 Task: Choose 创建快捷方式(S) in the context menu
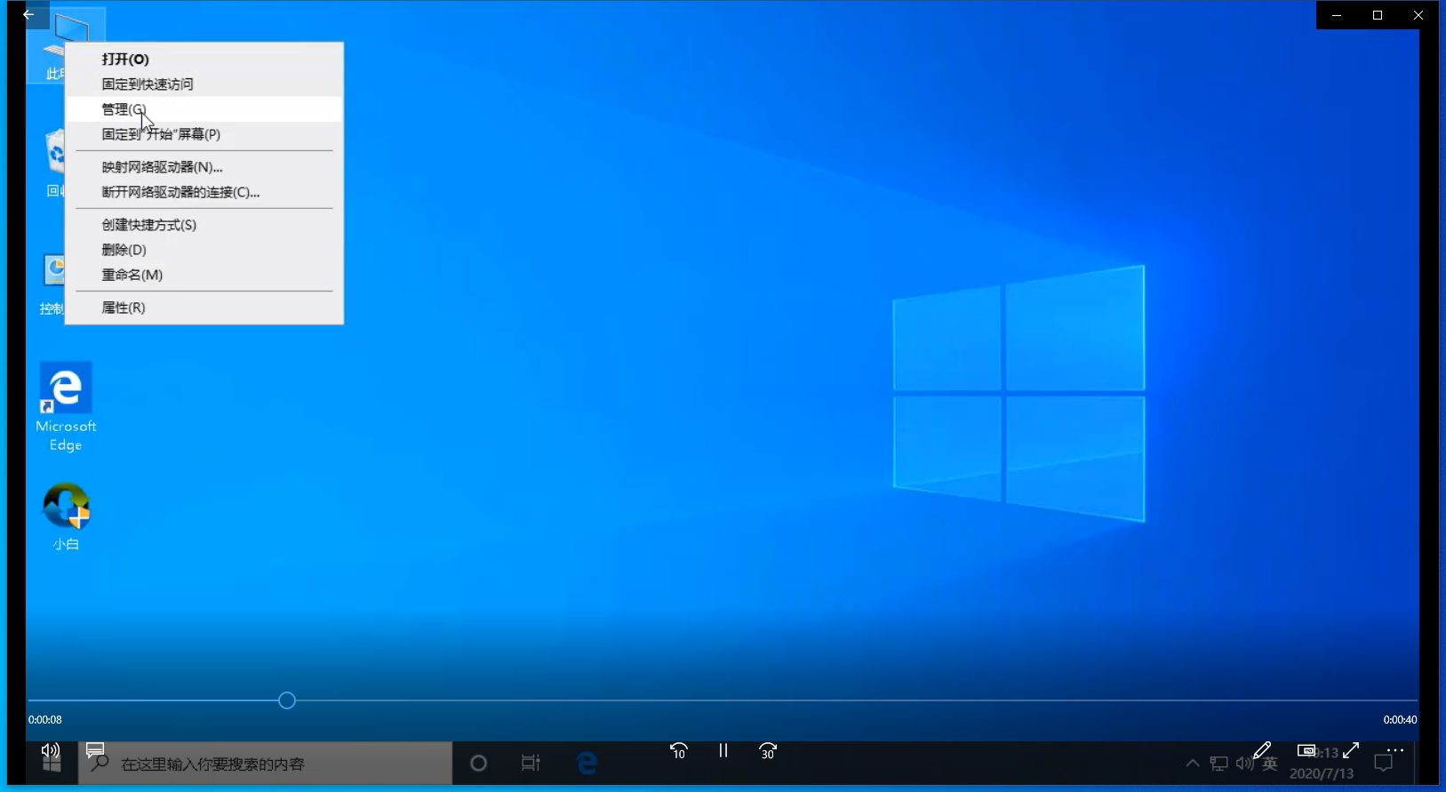pyautogui.click(x=204, y=224)
